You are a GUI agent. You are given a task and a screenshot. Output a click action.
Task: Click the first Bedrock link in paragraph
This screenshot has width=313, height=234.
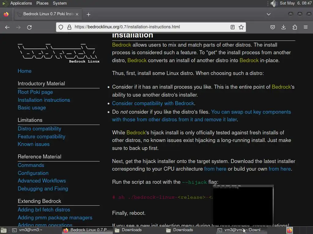pyautogui.click(x=122, y=45)
